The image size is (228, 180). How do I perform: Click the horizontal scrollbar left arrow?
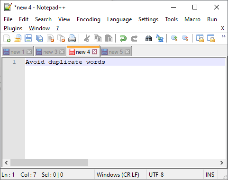click(x=6, y=163)
